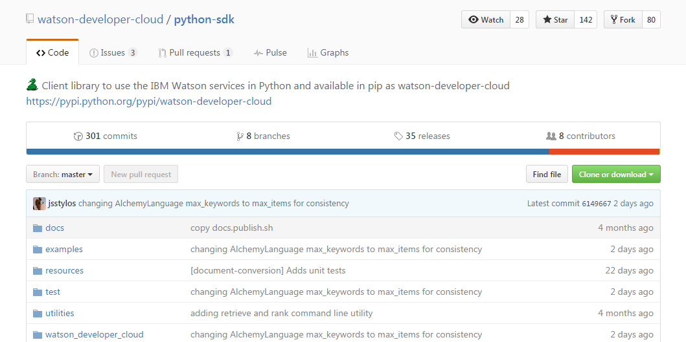Open the resources folder
686x342 pixels.
tap(64, 271)
